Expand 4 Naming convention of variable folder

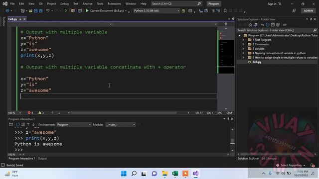click(x=243, y=53)
